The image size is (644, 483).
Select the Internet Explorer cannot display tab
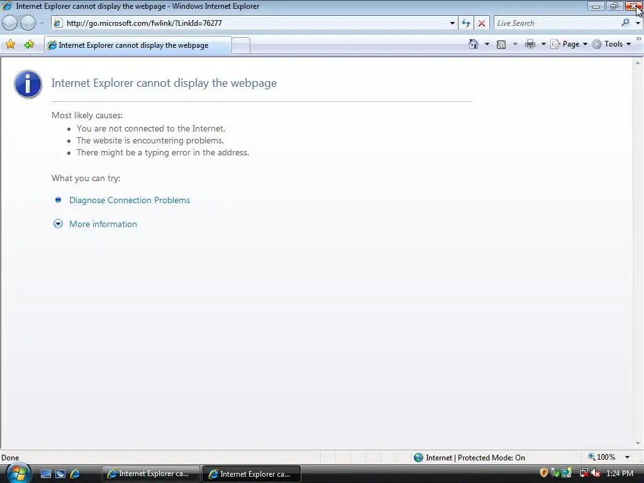[138, 45]
